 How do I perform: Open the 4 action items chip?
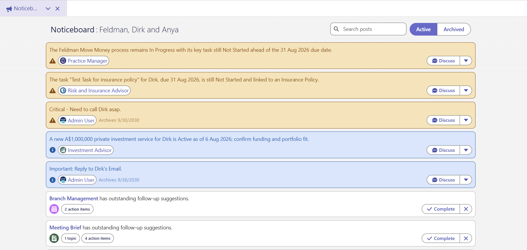click(x=98, y=238)
